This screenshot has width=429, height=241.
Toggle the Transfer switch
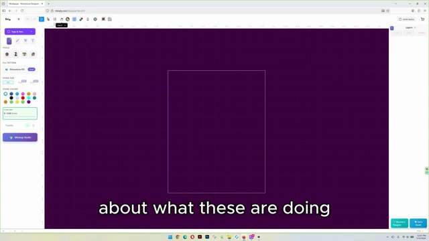click(27, 125)
